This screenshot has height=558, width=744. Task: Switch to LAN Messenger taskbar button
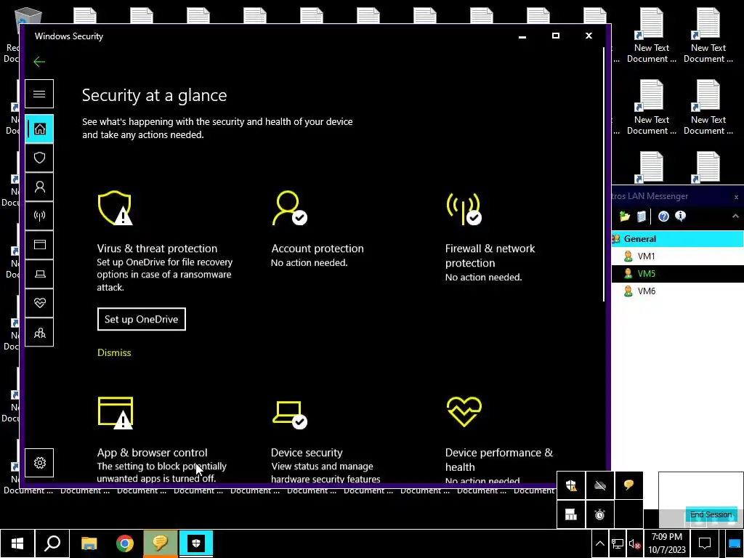click(x=161, y=543)
